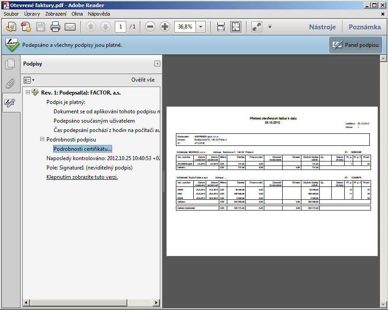Click the page number input field
The width and height of the screenshot is (388, 310).
pos(121,27)
